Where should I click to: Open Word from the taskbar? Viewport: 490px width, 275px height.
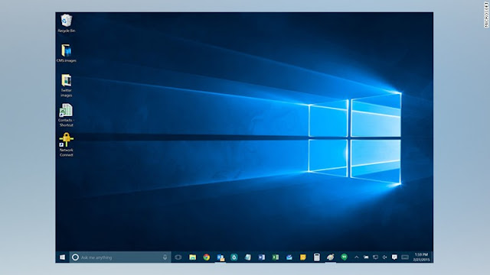tap(262, 257)
